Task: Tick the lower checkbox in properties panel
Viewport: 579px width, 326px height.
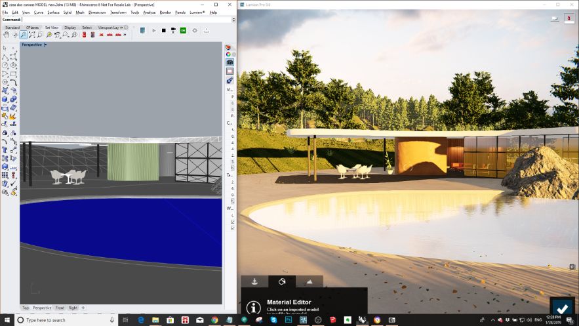Action: [231, 229]
